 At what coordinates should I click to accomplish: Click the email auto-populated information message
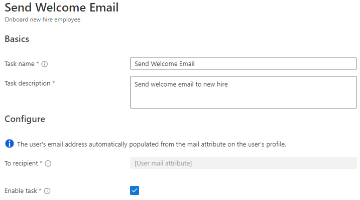coord(152,144)
